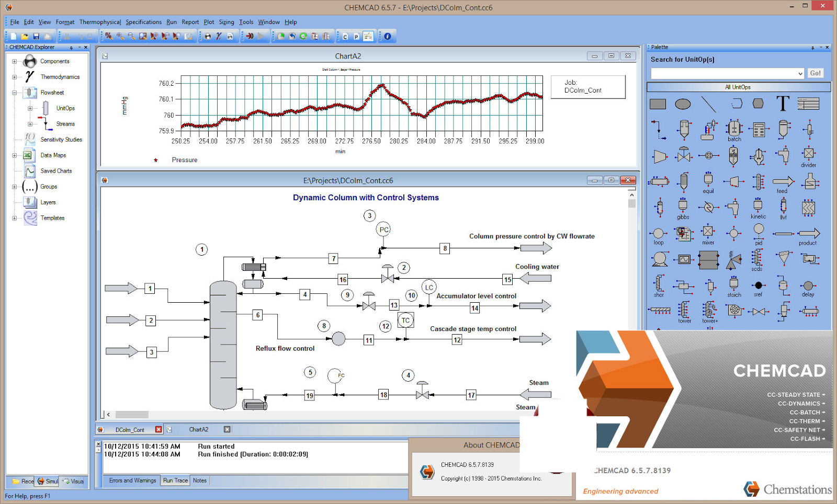Open the Search for UnitOps dropdown
Viewport: 837px width, 504px height.
coord(800,73)
